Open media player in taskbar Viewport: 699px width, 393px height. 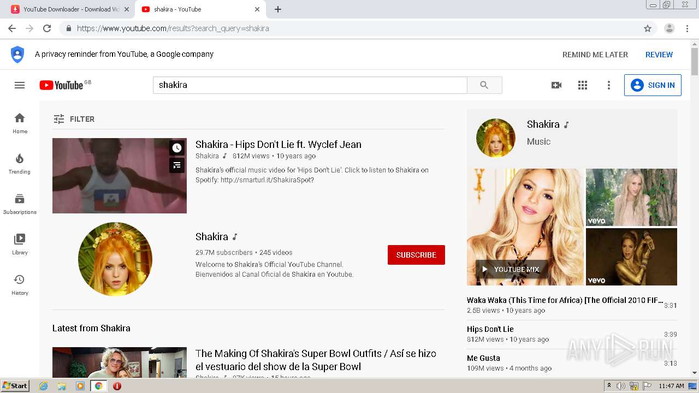(80, 386)
